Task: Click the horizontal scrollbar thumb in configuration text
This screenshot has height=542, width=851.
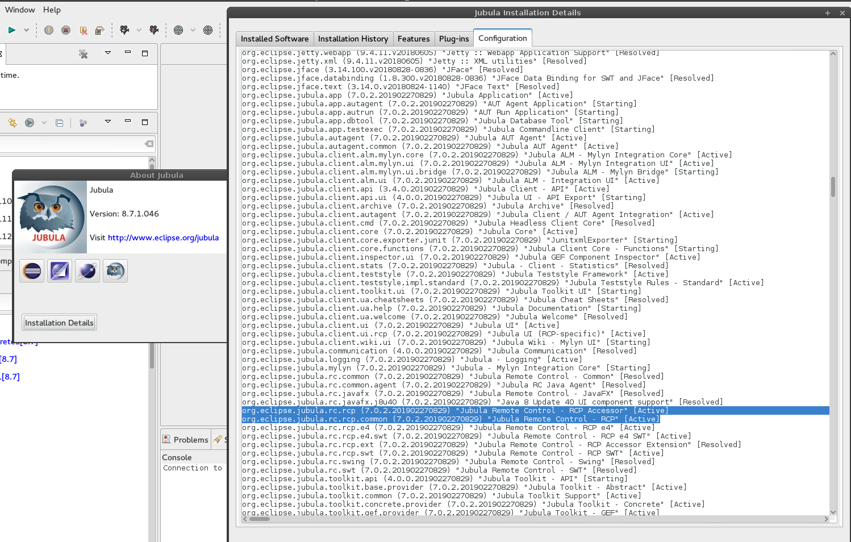Action: point(259,519)
